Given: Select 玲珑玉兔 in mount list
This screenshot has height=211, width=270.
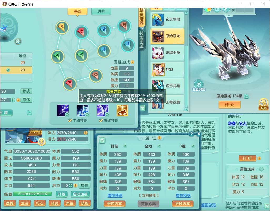Looking at the screenshot, I should tap(167, 53).
